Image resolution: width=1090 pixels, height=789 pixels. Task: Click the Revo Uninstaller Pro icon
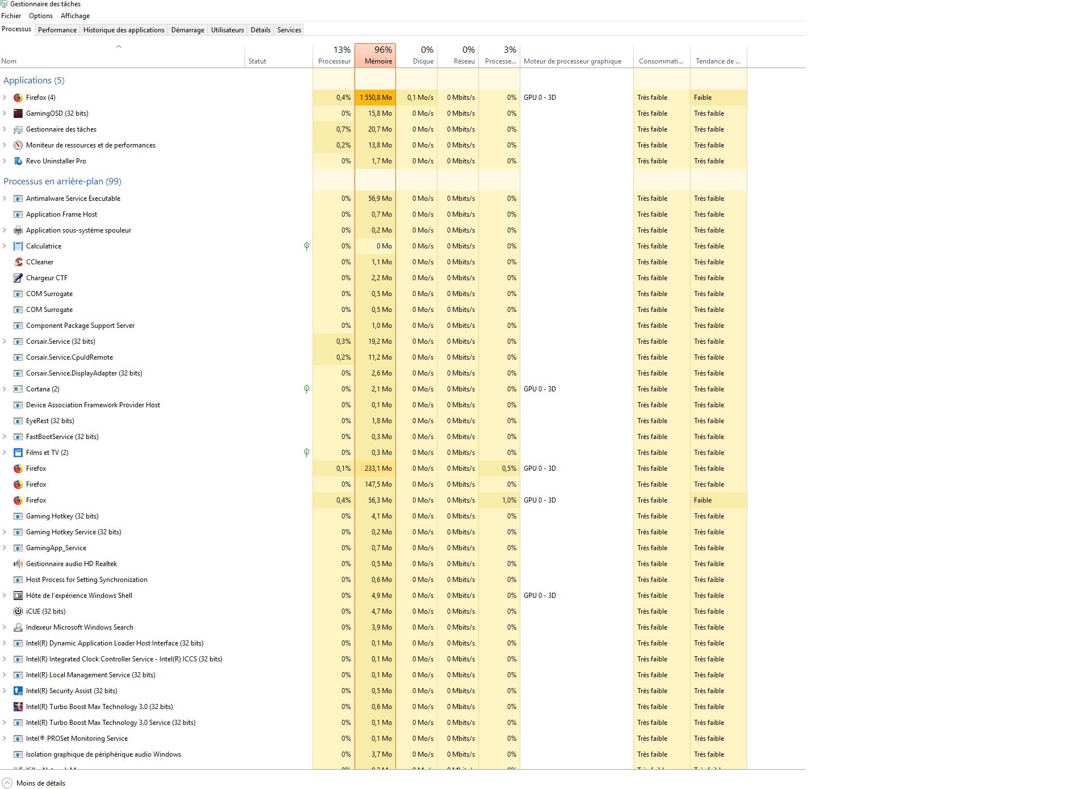pyautogui.click(x=18, y=161)
